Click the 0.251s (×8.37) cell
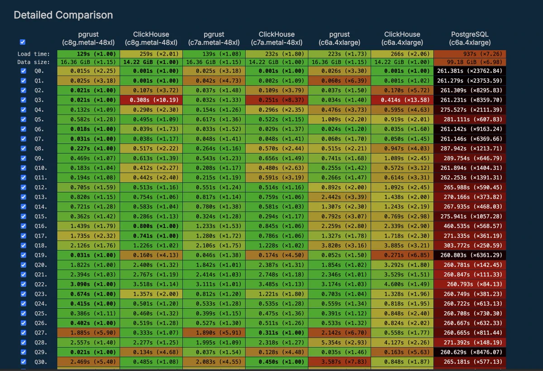 tap(276, 100)
